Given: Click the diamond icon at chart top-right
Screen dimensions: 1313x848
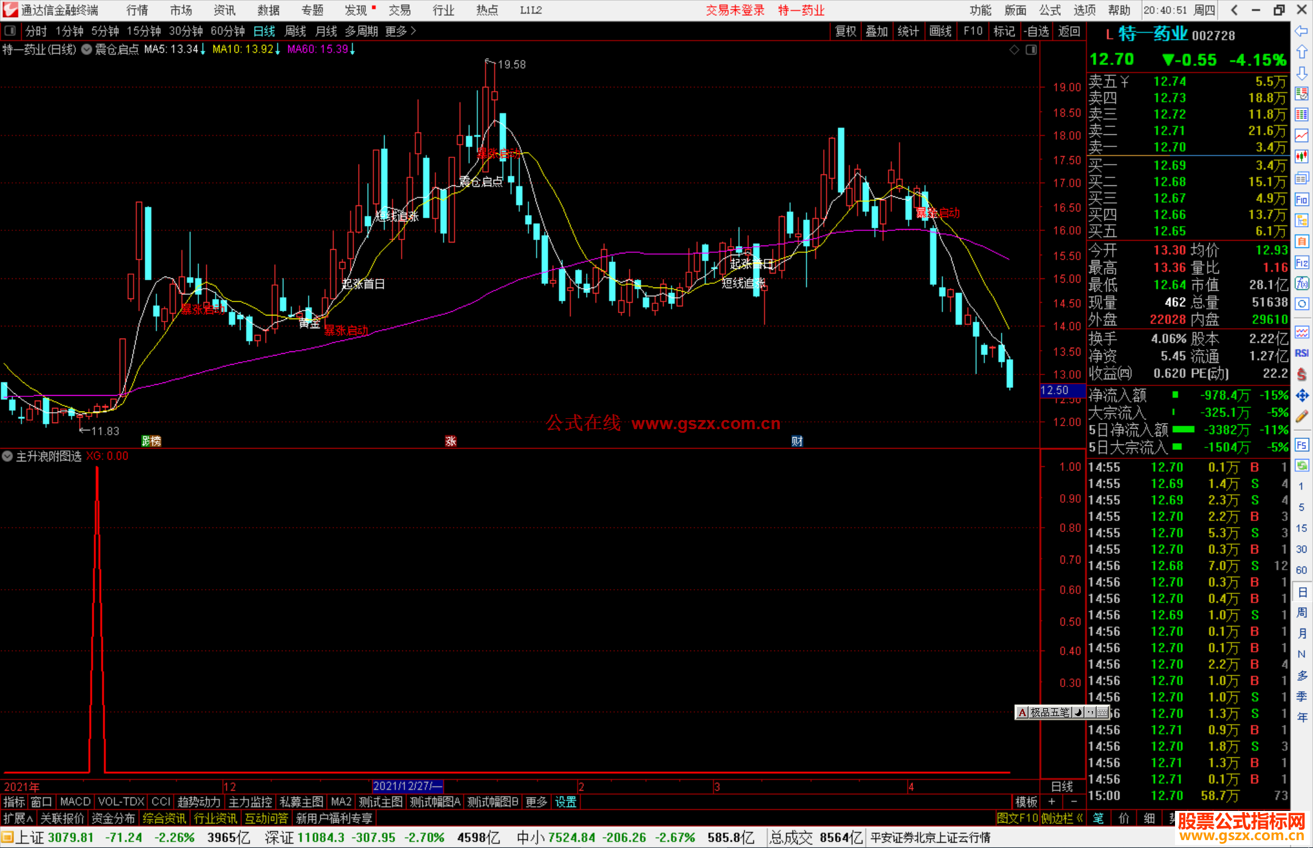Looking at the screenshot, I should (x=1014, y=50).
